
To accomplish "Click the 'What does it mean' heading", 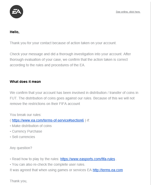I will click(x=25, y=82).
